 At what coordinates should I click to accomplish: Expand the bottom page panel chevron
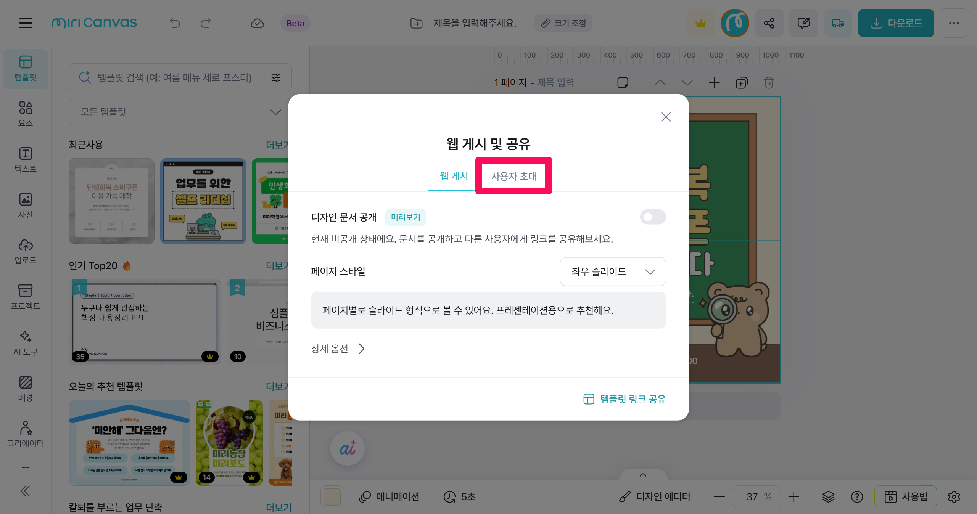click(x=643, y=475)
